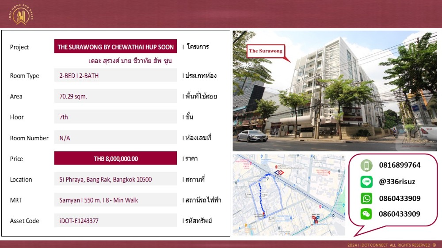
Task: Click the Room Type label
Action: point(24,76)
